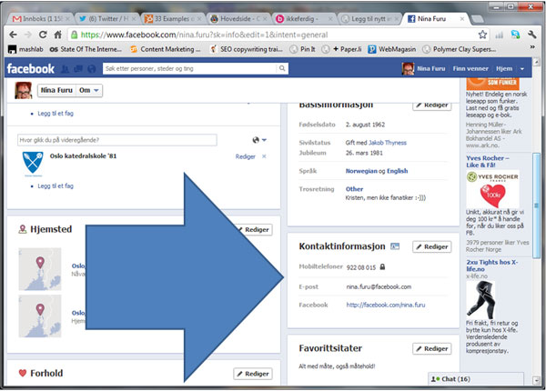The image size is (546, 391).
Task: Open the State Of The Internet bookmark
Action: [x=86, y=49]
